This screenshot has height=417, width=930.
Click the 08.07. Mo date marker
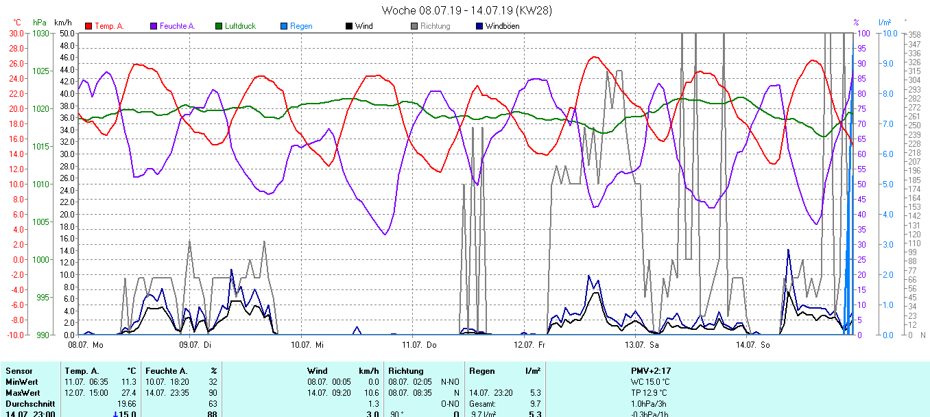85,344
